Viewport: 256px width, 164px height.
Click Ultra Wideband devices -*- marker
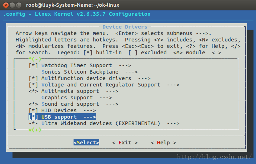(x=33, y=123)
